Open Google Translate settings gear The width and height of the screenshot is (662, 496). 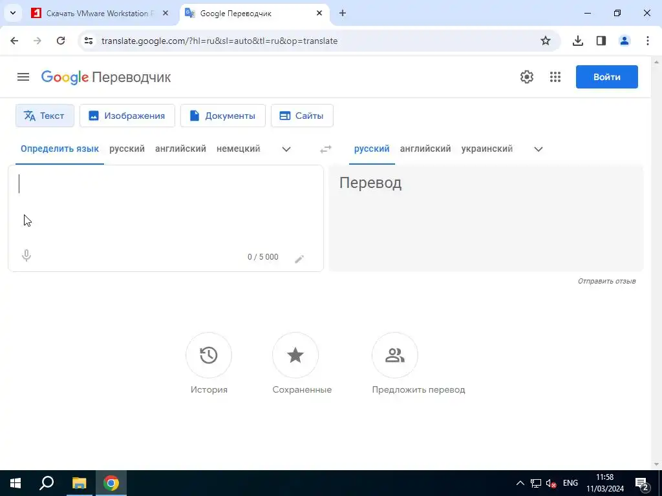pyautogui.click(x=526, y=77)
